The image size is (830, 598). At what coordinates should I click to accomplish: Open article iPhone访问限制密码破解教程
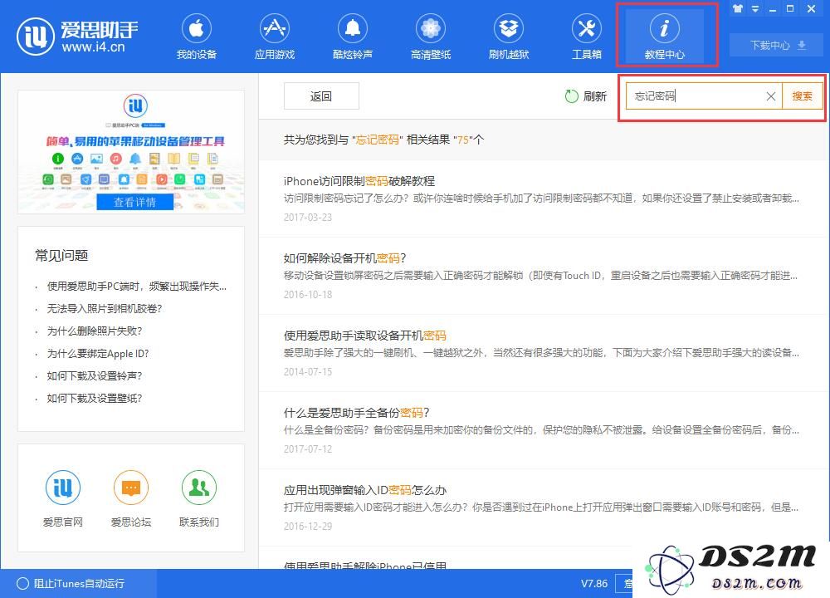point(359,181)
